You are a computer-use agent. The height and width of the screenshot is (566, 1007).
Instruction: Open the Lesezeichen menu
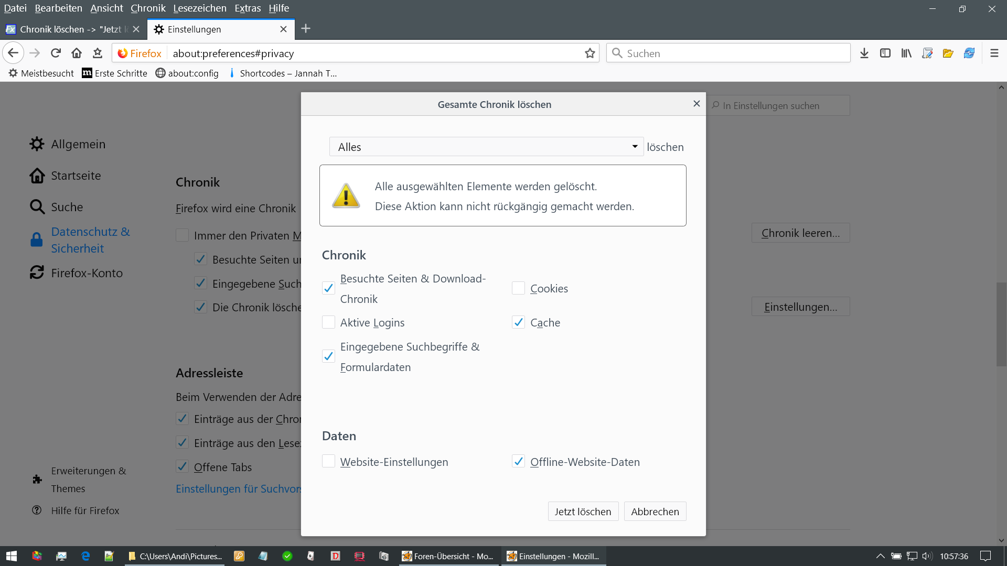click(200, 8)
